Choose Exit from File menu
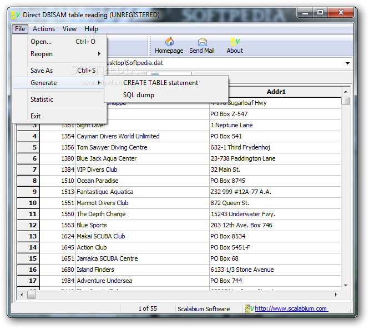The width and height of the screenshot is (369, 329). click(60, 116)
